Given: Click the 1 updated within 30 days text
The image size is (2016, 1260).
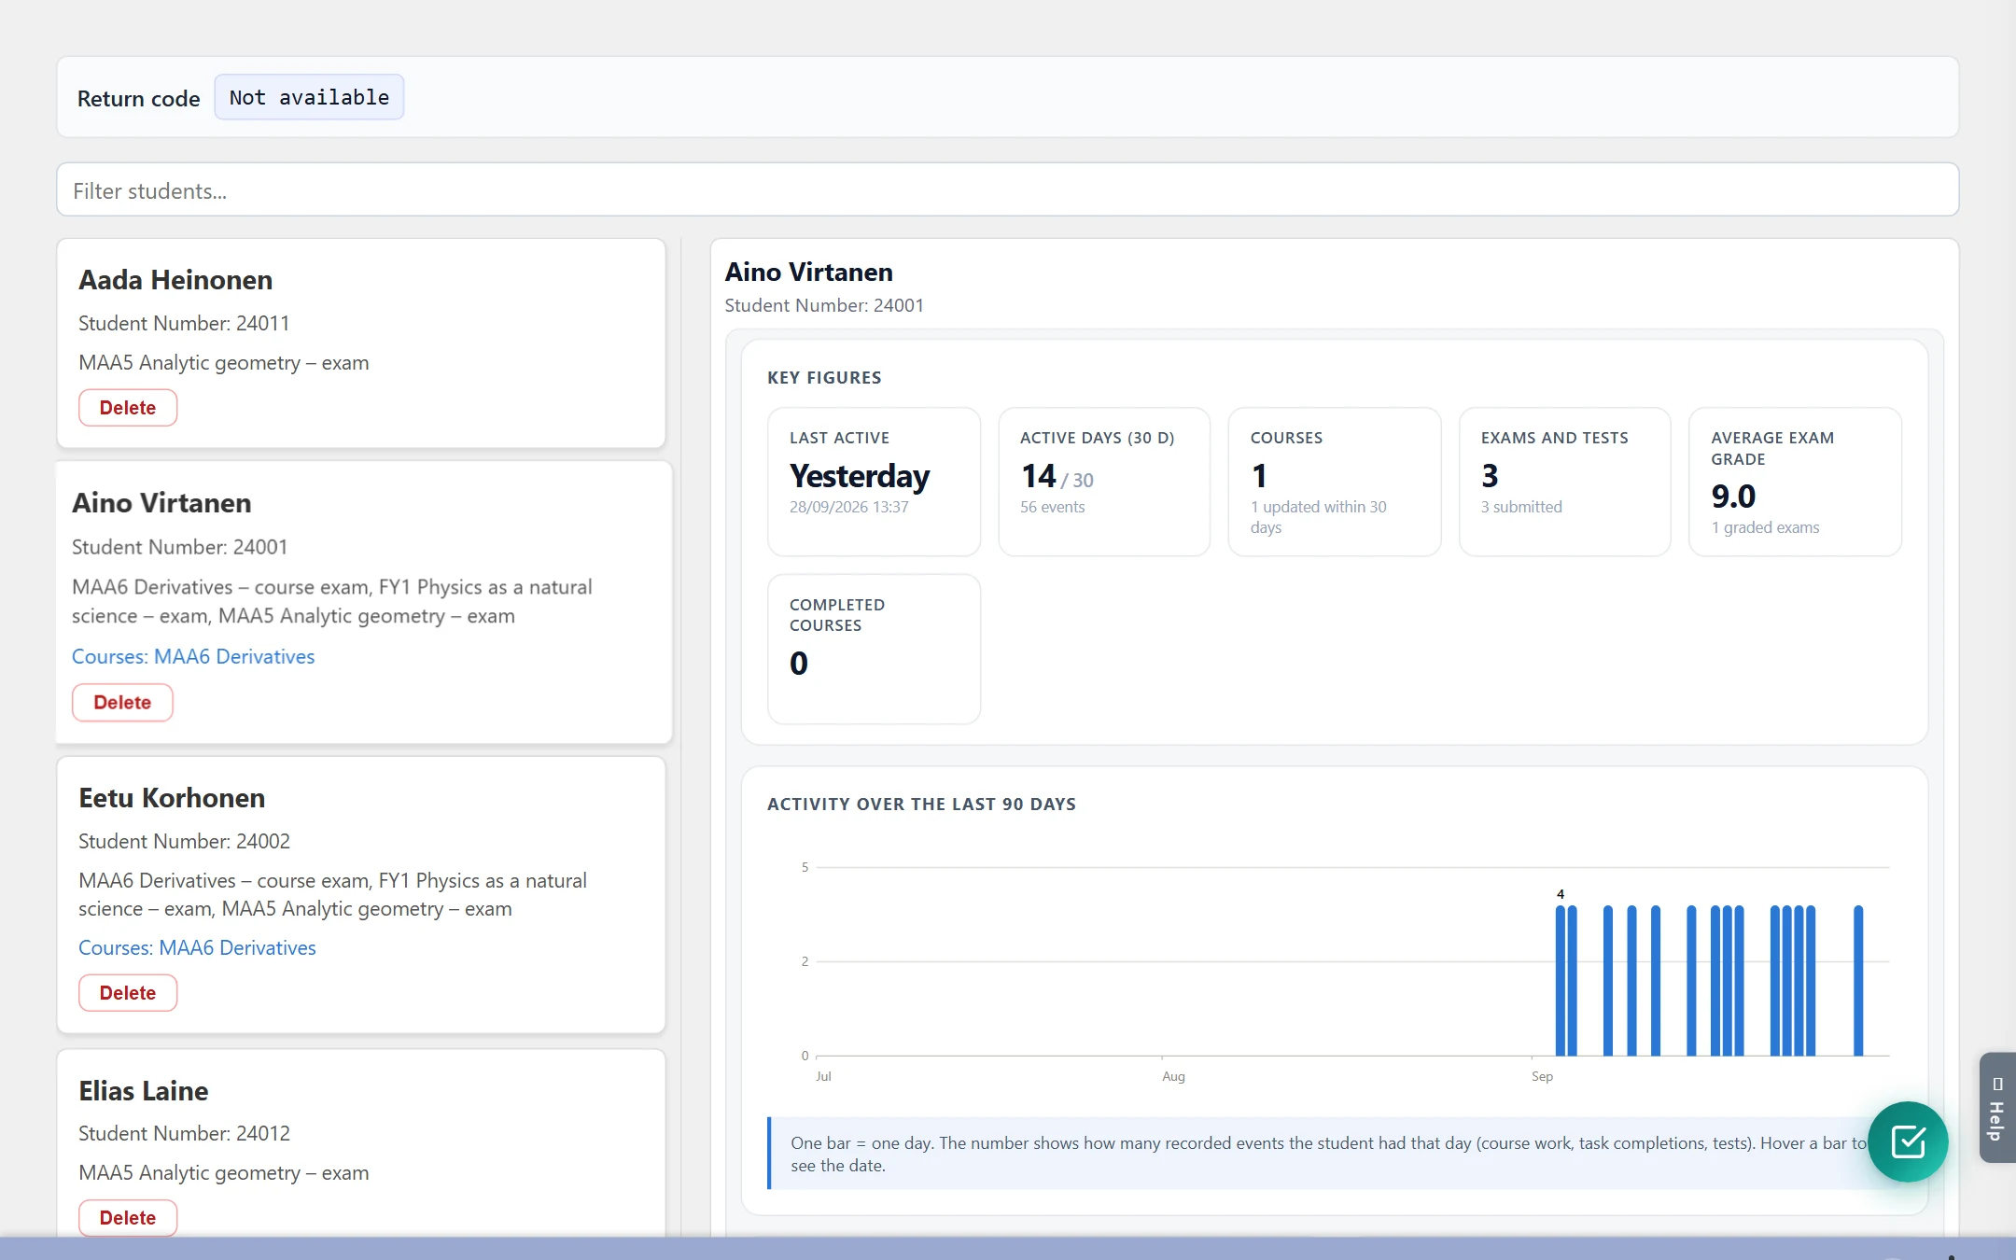Looking at the screenshot, I should coord(1318,517).
